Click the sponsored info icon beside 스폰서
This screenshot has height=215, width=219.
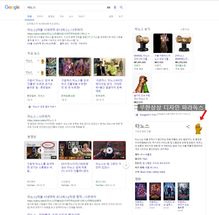point(188,29)
